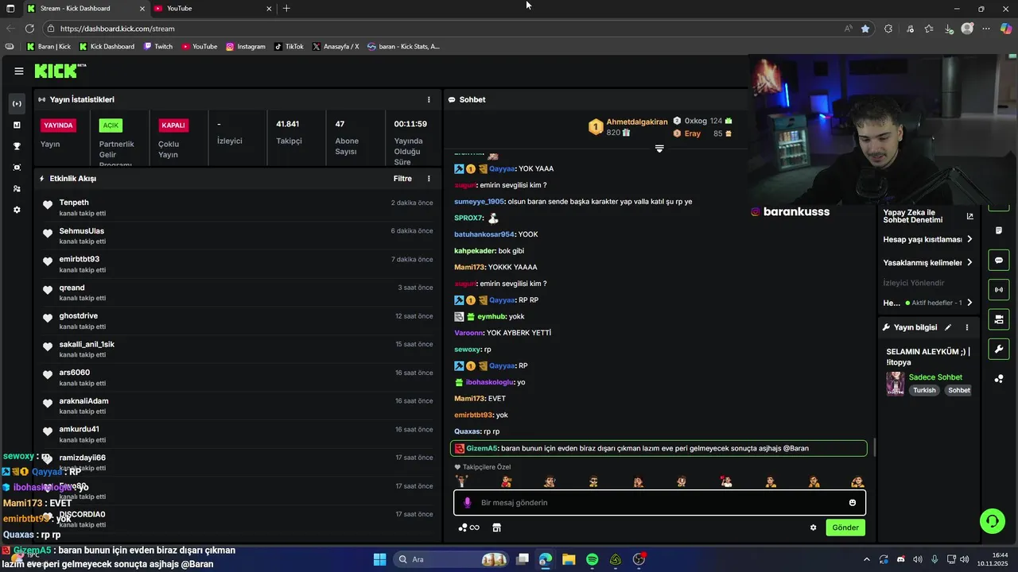The height and width of the screenshot is (572, 1018).
Task: Click the AÇIK partner revenue badge
Action: coord(111,126)
